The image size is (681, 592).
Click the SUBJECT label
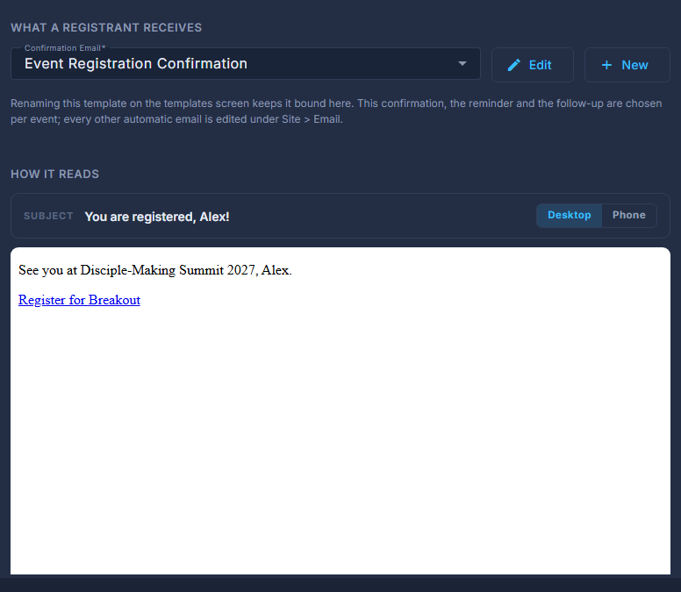[x=48, y=216]
